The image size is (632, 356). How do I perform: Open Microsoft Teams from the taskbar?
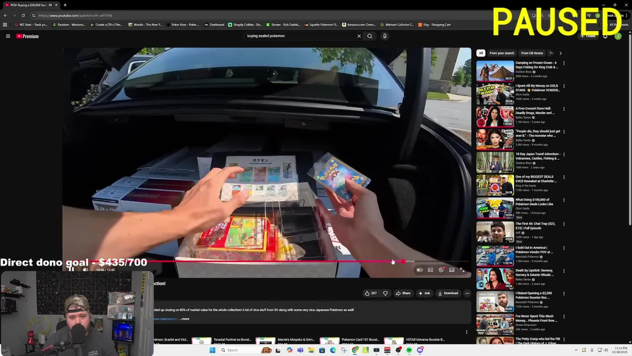300,350
